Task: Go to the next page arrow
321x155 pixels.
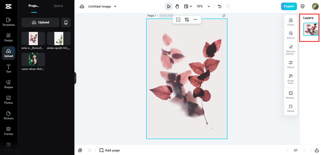Action: [x=304, y=150]
